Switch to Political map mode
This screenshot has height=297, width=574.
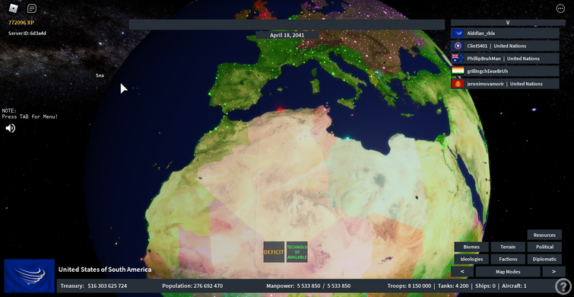(x=544, y=247)
